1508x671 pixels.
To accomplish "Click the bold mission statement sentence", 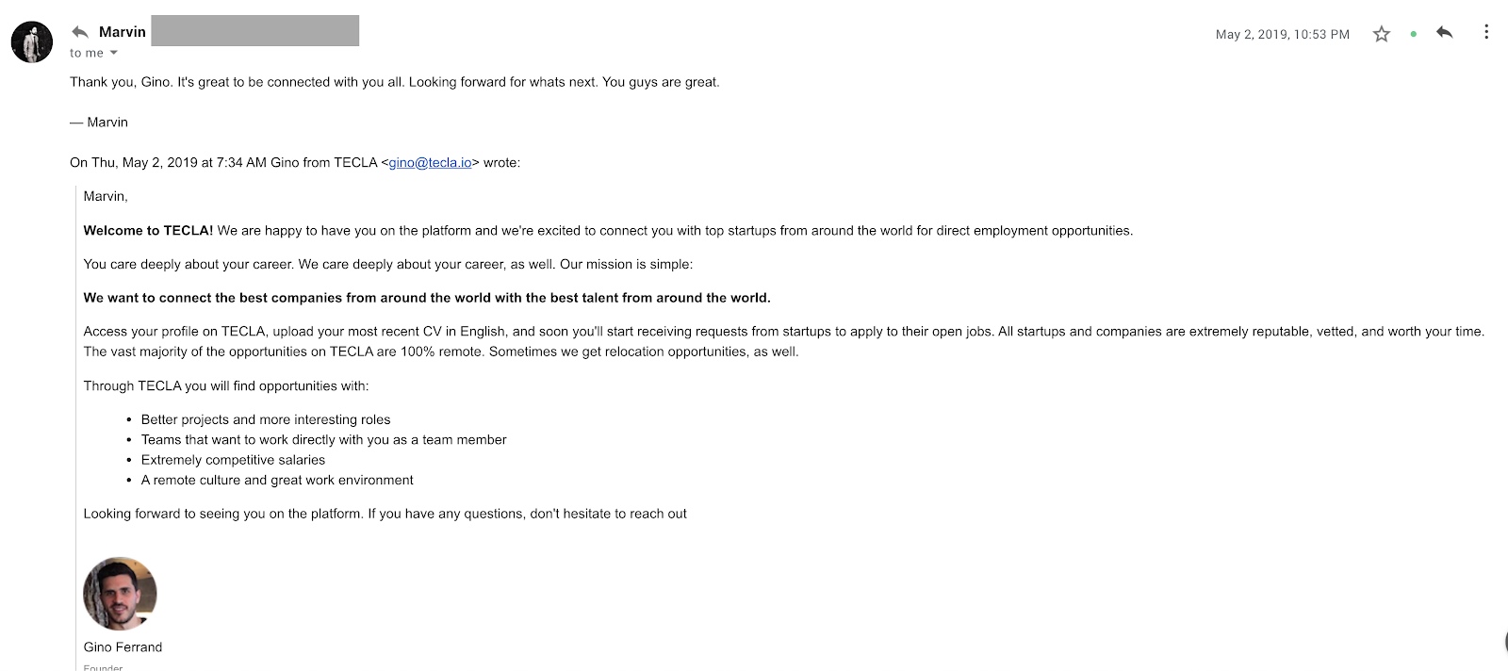I will [427, 298].
